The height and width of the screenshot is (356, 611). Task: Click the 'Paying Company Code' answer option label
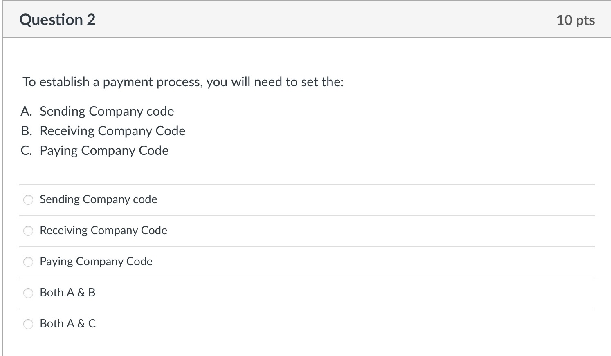96,262
